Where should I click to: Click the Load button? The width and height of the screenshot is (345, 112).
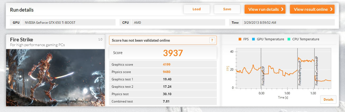point(197,9)
